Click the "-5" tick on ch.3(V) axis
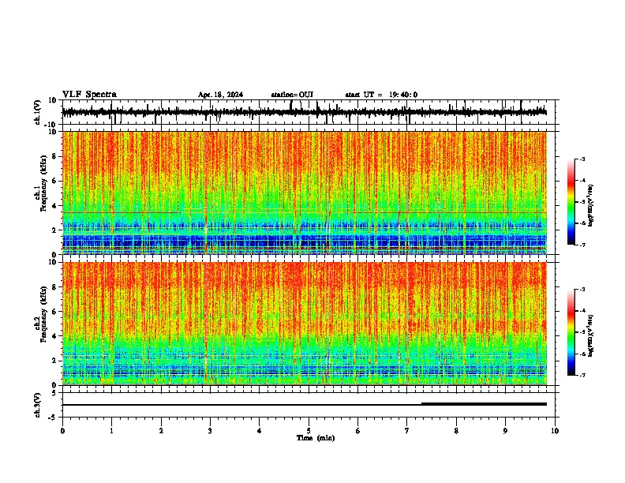This screenshot has width=625, height=483. (x=53, y=417)
